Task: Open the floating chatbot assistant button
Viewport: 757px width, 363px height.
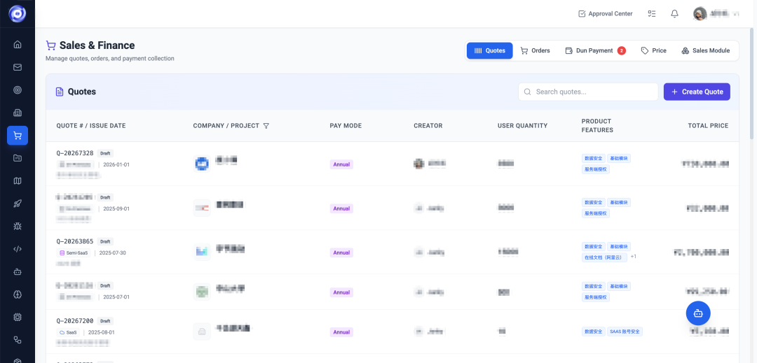Action: click(698, 313)
